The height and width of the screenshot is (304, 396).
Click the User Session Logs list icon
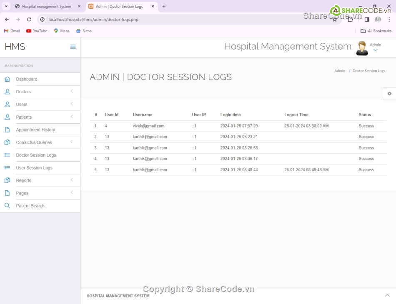point(7,168)
